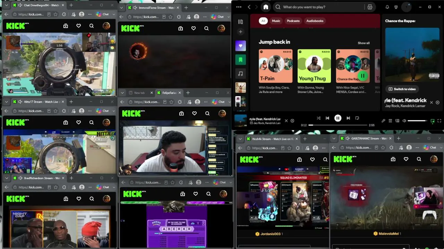Open tab actions menu in GABIZINHAWZ window
This screenshot has width=444, height=249.
tap(334, 138)
